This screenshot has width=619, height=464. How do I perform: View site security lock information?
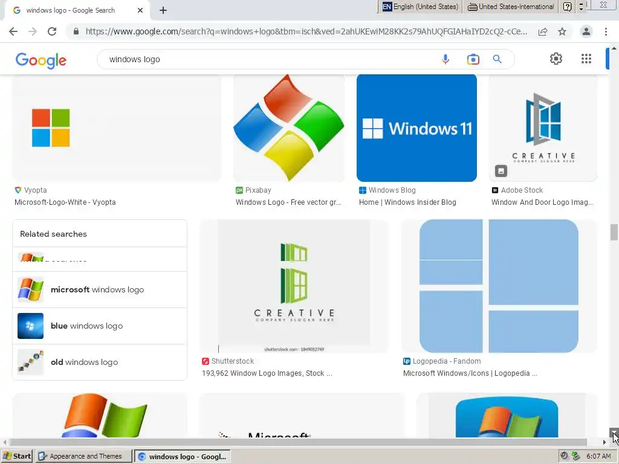point(76,31)
